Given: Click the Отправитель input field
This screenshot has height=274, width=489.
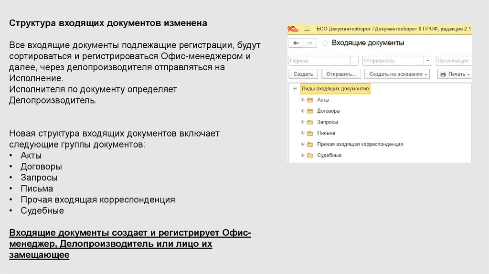Looking at the screenshot, I should (393, 61).
